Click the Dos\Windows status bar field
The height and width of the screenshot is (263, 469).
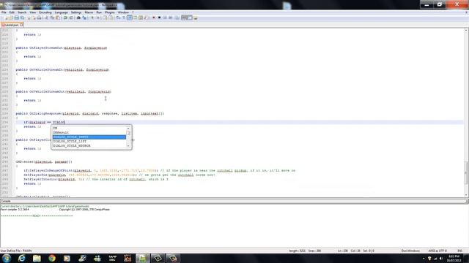[x=410, y=251]
